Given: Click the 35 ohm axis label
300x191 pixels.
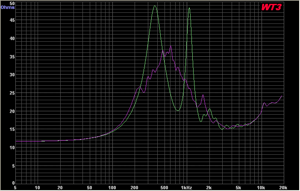Looking at the screenshot, I should click(12, 57).
